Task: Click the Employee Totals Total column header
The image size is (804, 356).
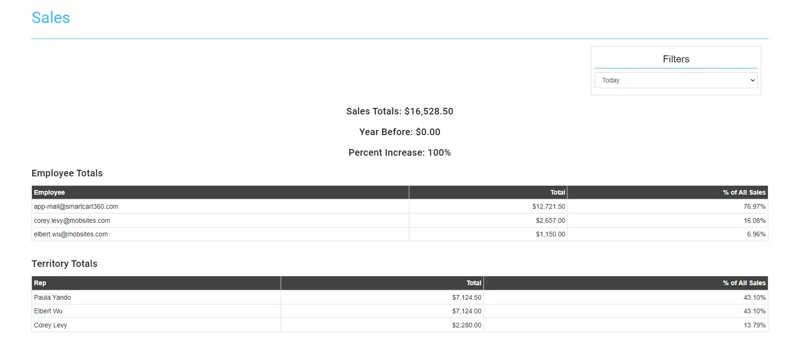Action: [557, 192]
